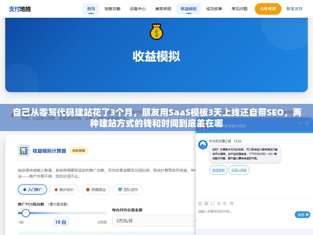Image resolution: width=313 pixels, height=235 pixels.
Task: Click the 每台月均交易金额 label
Action: coord(127,210)
